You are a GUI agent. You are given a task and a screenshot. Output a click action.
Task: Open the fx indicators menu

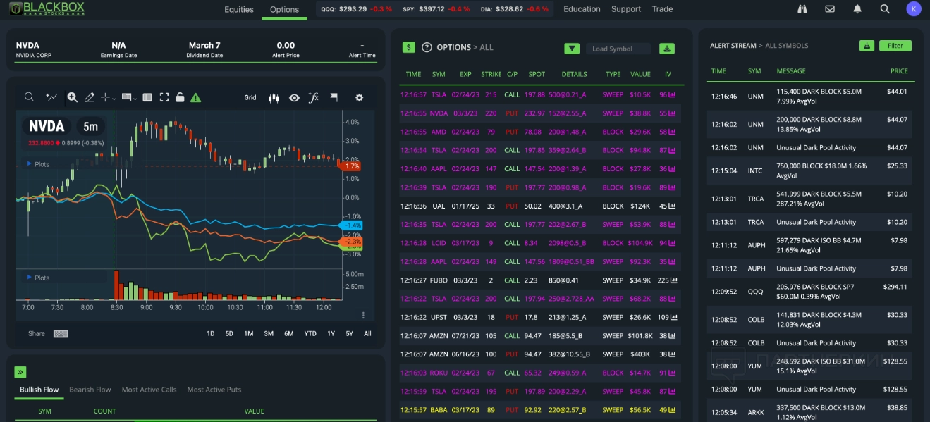coord(314,98)
